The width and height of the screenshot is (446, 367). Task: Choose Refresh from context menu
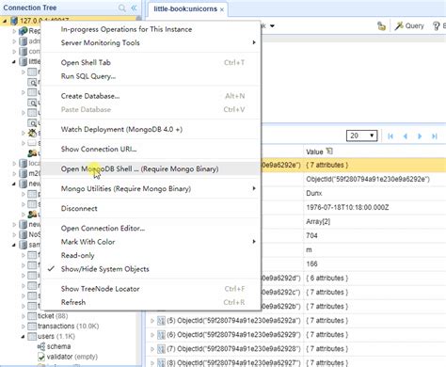pyautogui.click(x=151, y=302)
